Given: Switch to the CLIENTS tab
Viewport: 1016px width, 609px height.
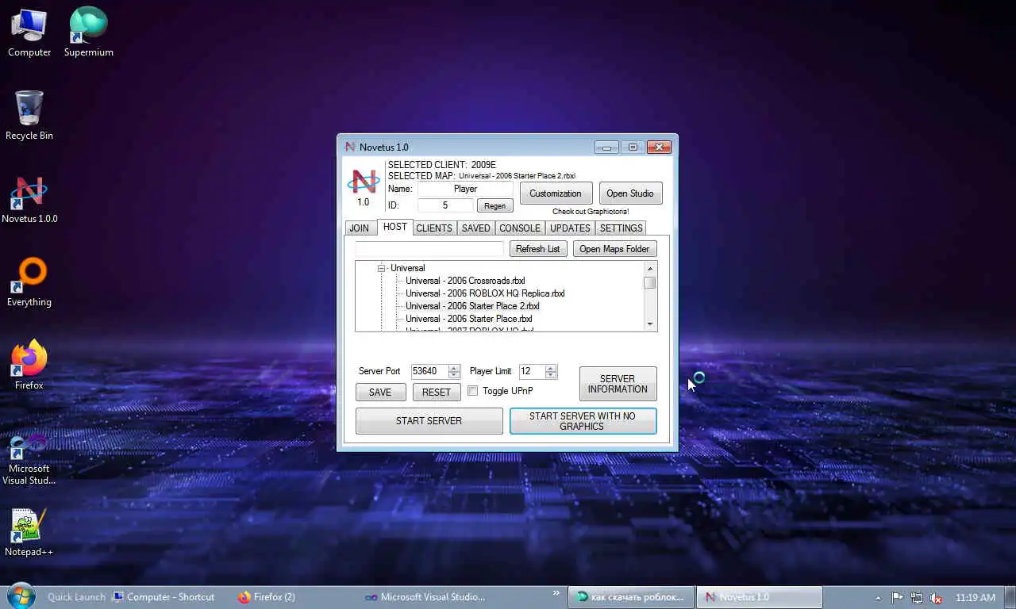Looking at the screenshot, I should tap(434, 228).
